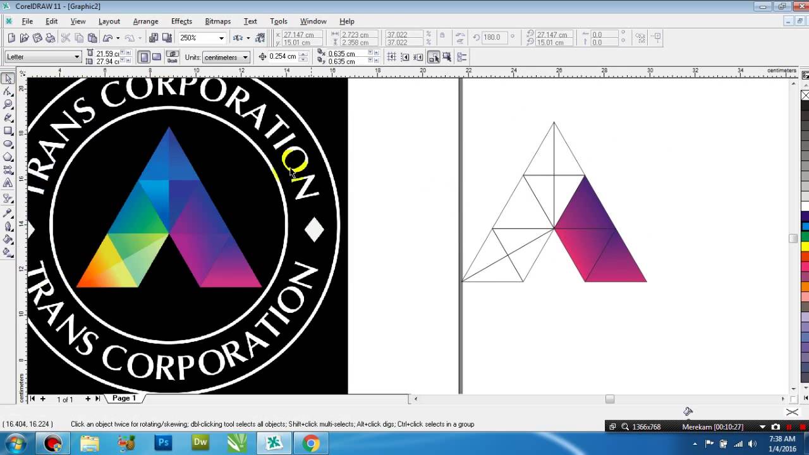Click the horizontal scrollbar thumb
Viewport: 809px width, 455px height.
click(x=610, y=399)
